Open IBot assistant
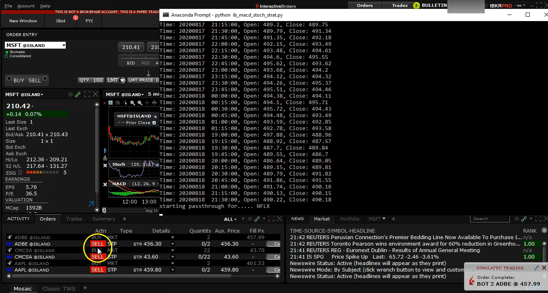The width and height of the screenshot is (548, 293). click(61, 21)
